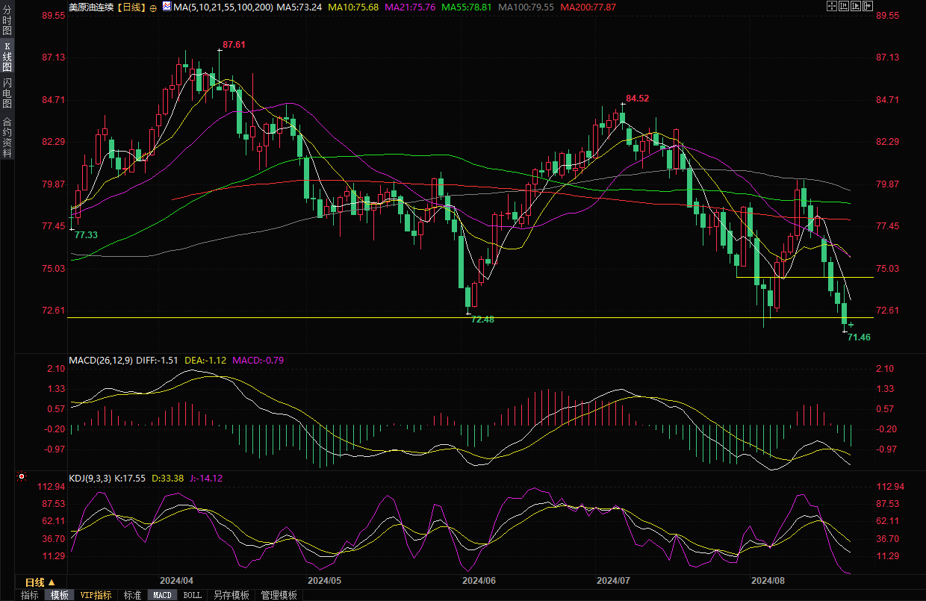926x601 pixels.
Task: Click 另存模板 to save template
Action: point(231,595)
